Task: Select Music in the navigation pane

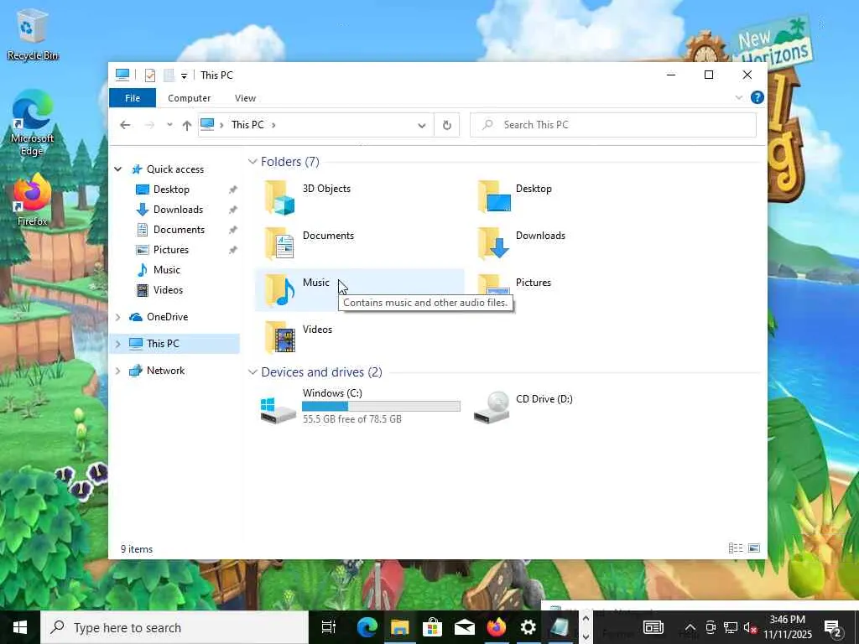Action: tap(166, 270)
